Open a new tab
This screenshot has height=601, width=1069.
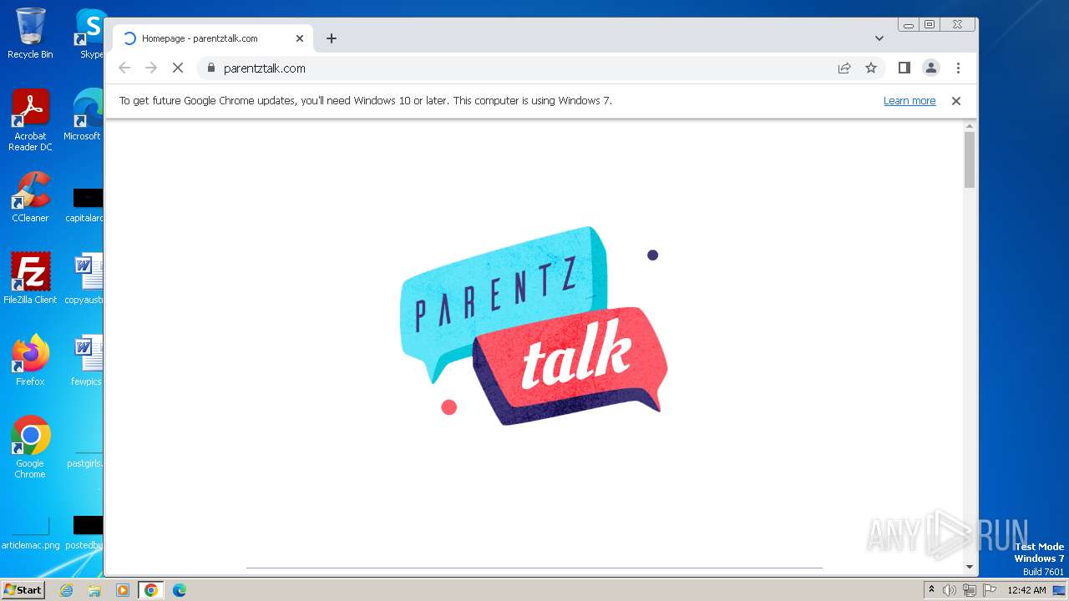coord(332,38)
